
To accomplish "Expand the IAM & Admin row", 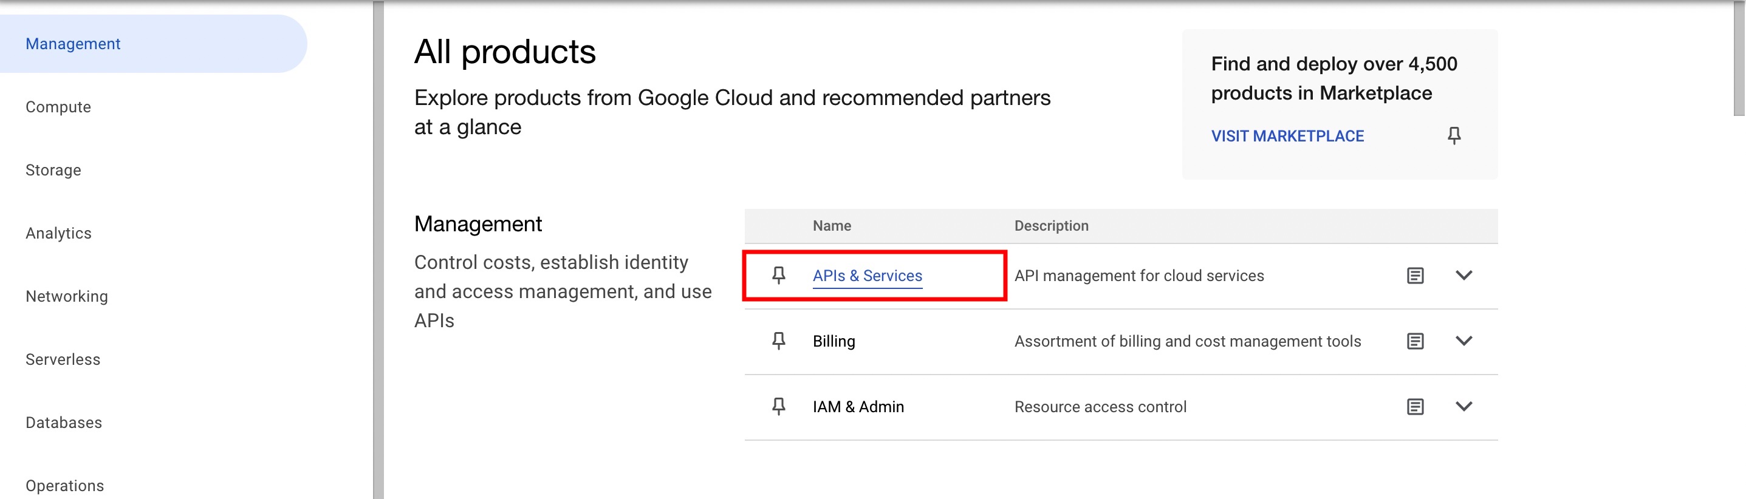I will point(1464,407).
